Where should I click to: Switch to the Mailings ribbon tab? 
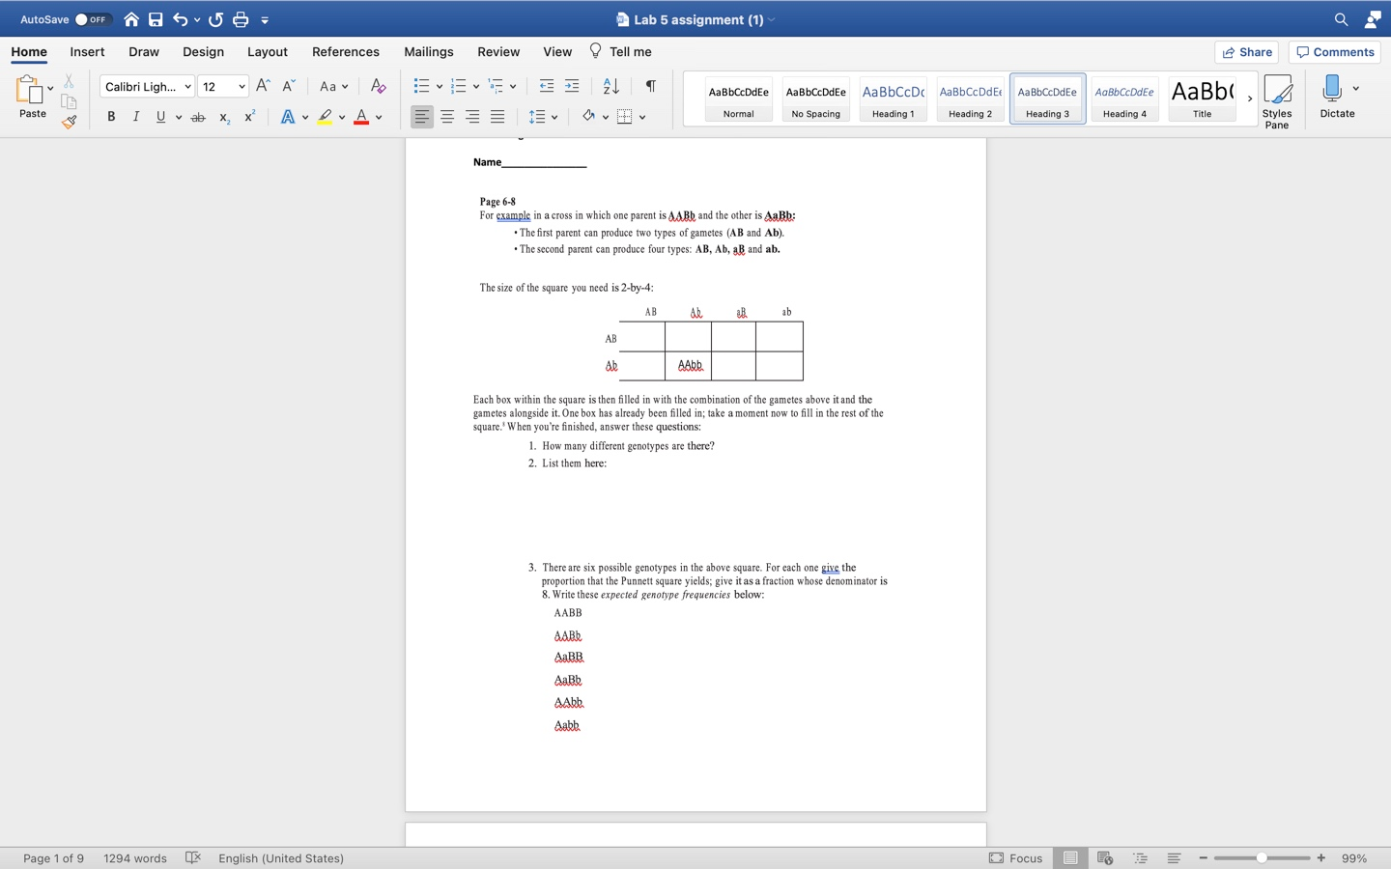(x=428, y=52)
